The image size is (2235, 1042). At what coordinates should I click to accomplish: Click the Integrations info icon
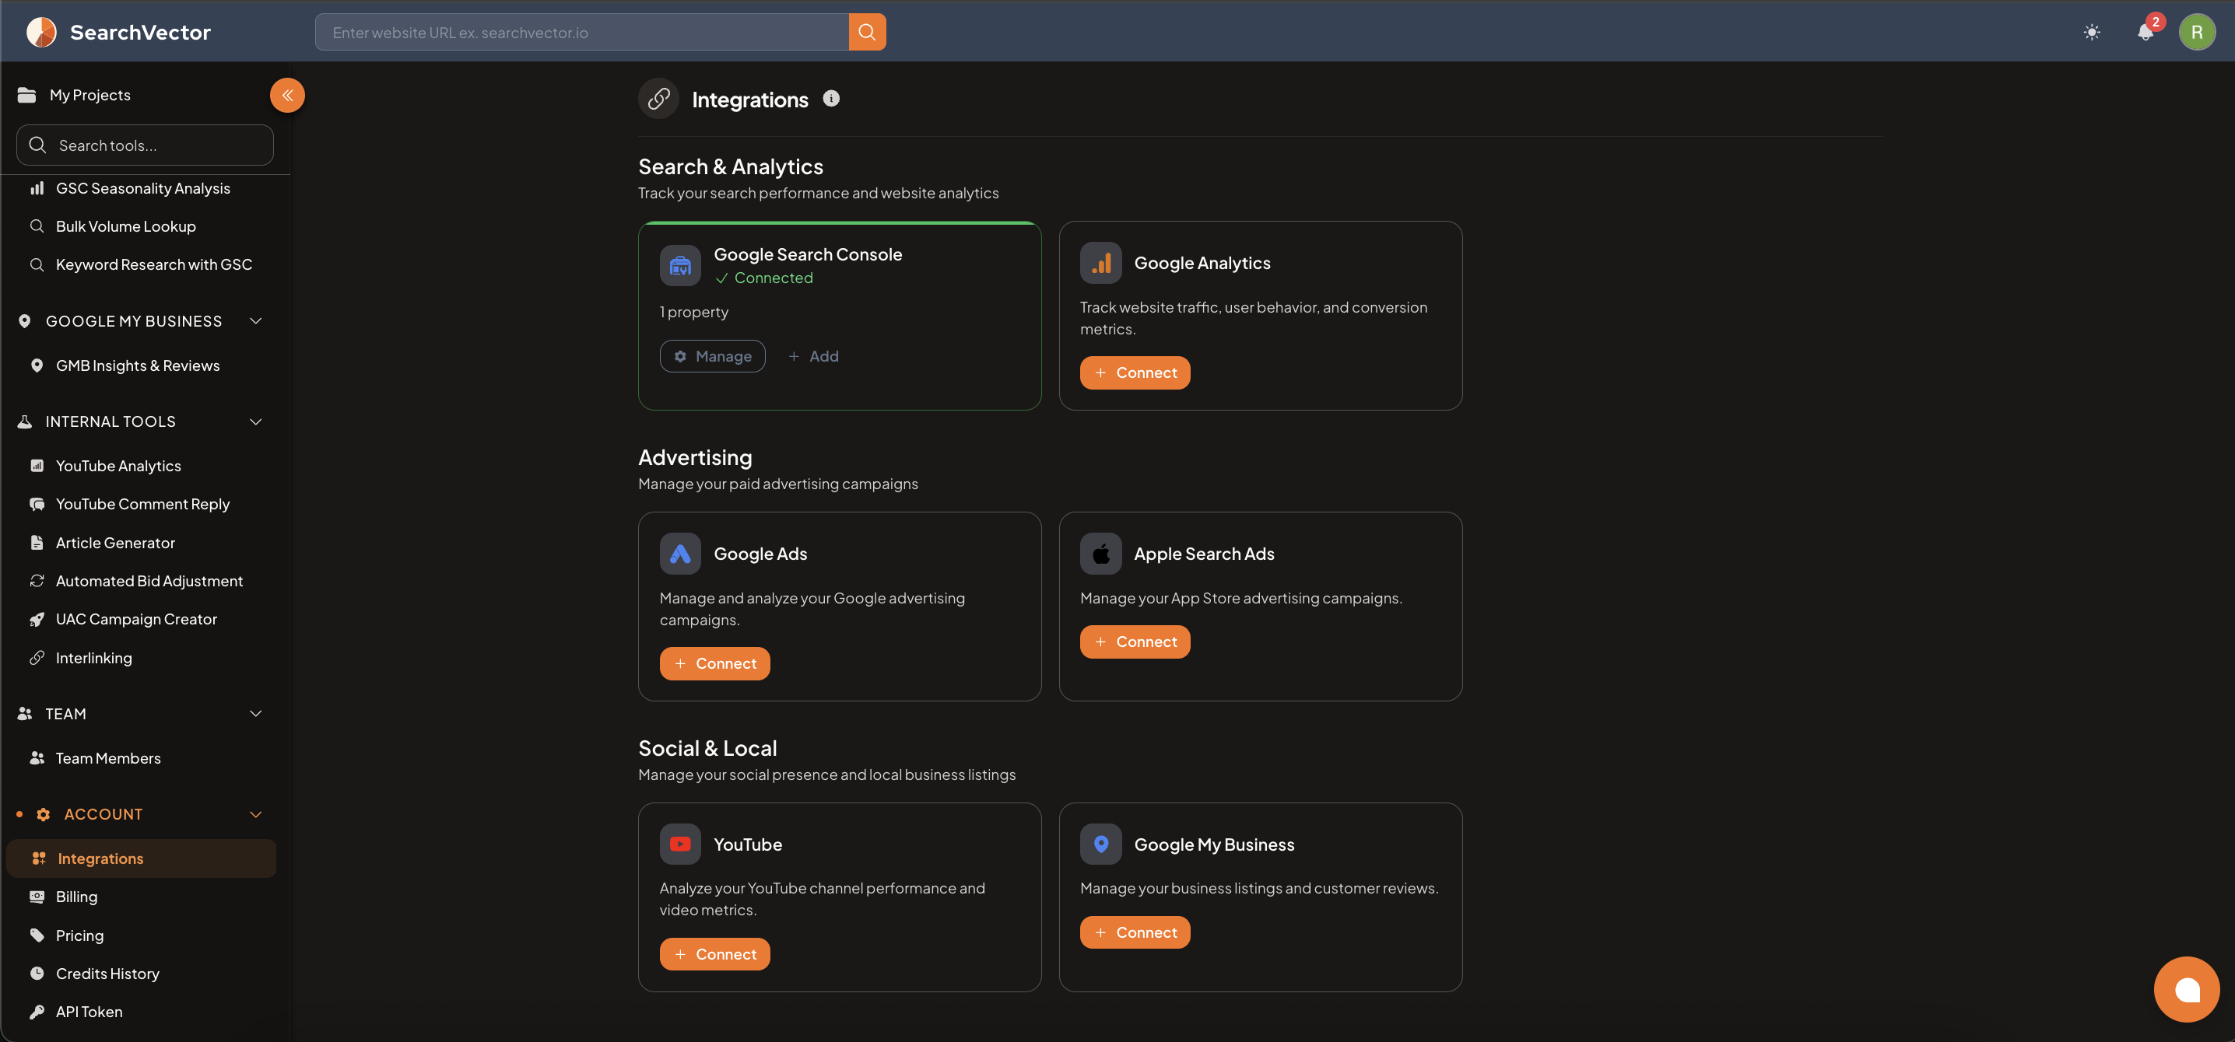coord(831,99)
